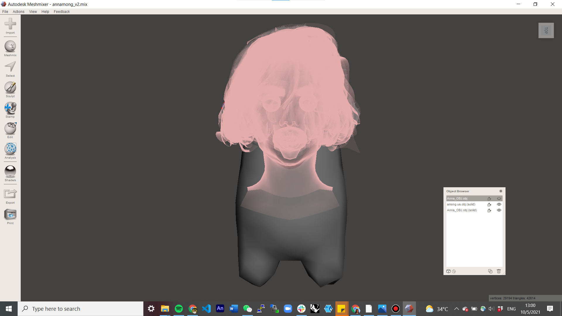Click the cube icon in Object Browser footer
Screen dimensions: 562x316
(x=448, y=271)
